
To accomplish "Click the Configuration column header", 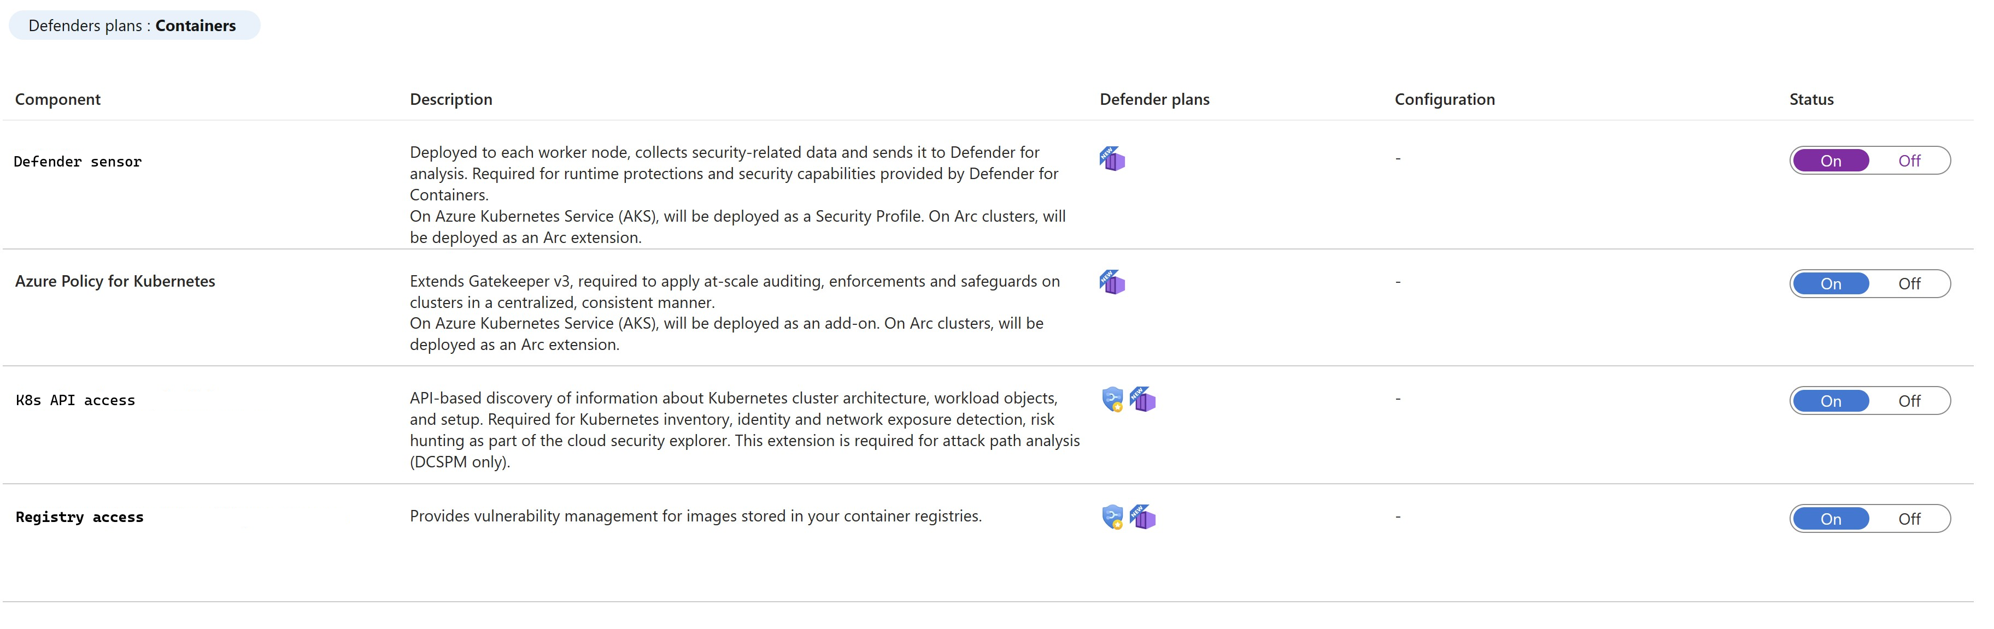I will (1445, 99).
